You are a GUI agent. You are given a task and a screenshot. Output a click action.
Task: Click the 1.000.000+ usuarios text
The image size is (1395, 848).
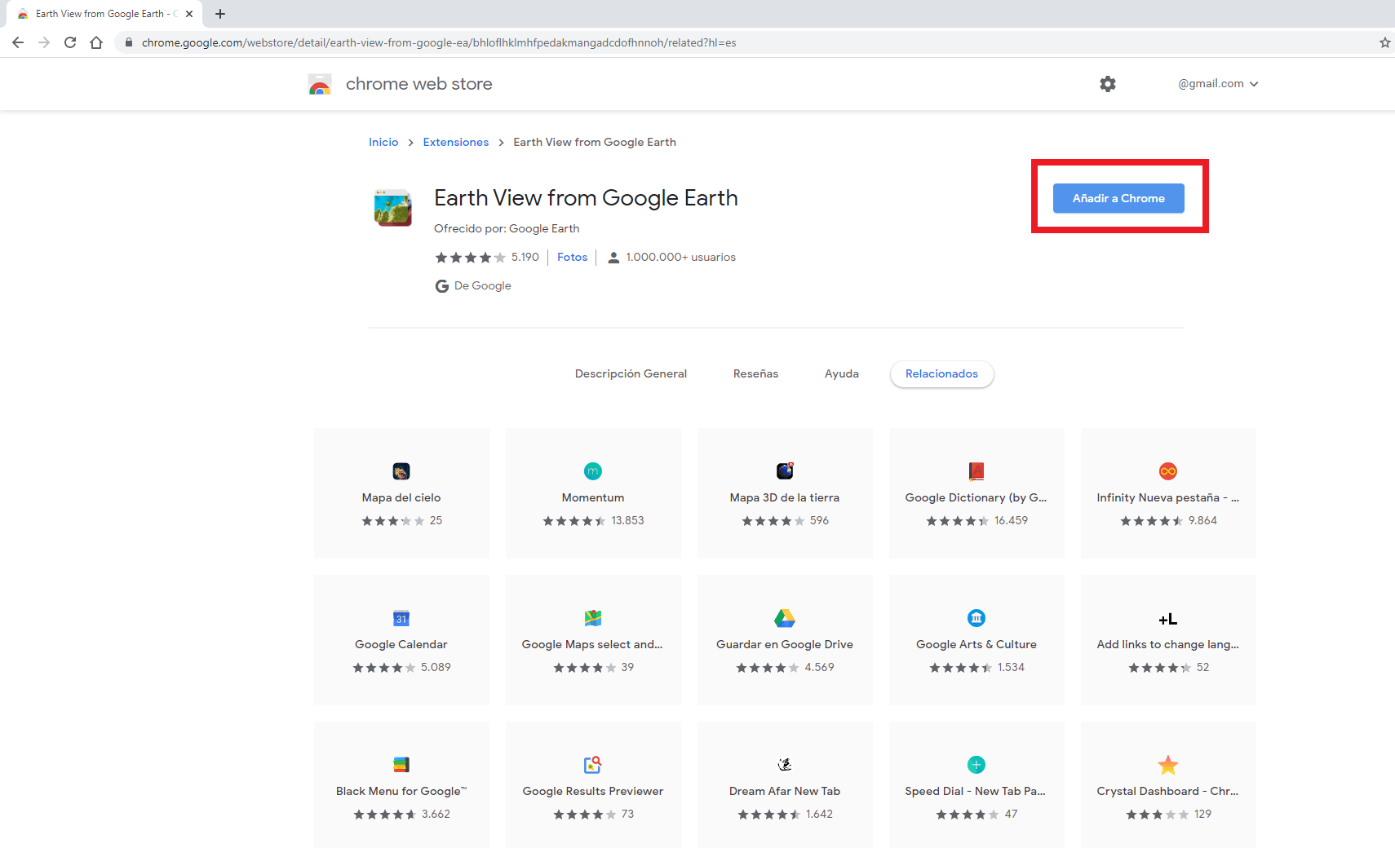(680, 257)
